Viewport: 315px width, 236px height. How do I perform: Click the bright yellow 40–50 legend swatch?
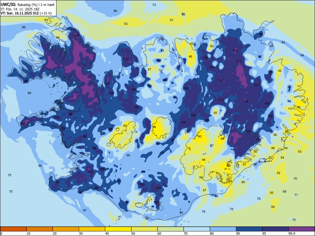(118, 229)
